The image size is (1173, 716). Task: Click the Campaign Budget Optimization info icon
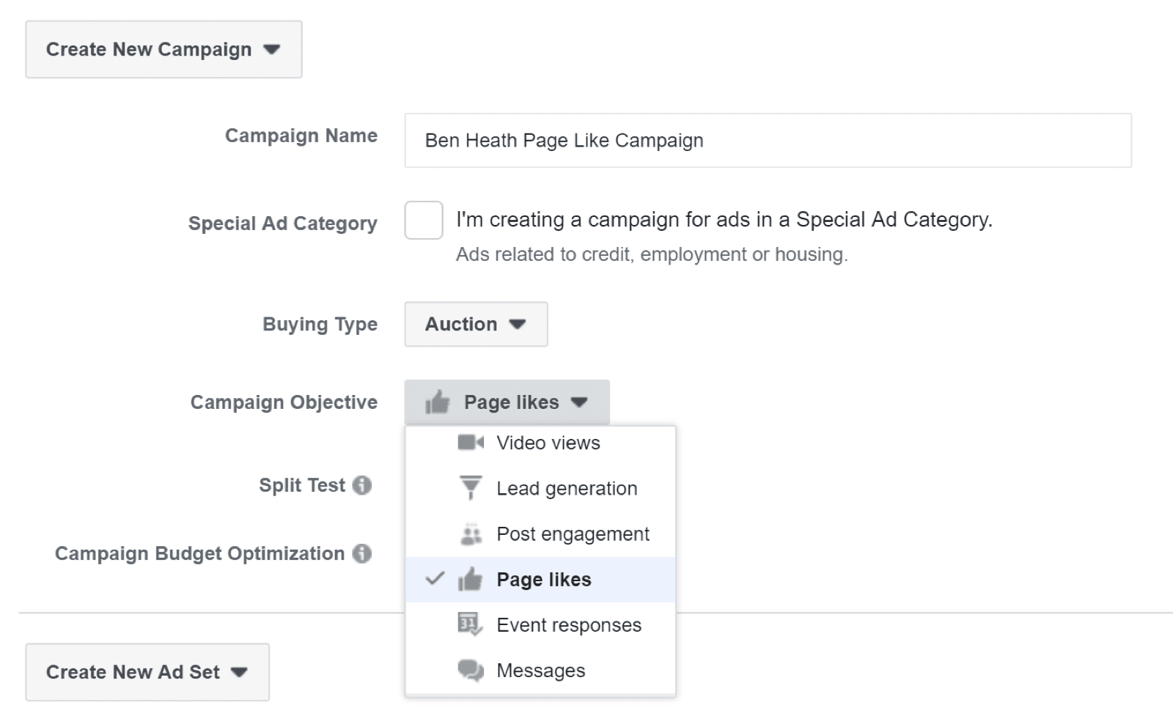pos(362,553)
